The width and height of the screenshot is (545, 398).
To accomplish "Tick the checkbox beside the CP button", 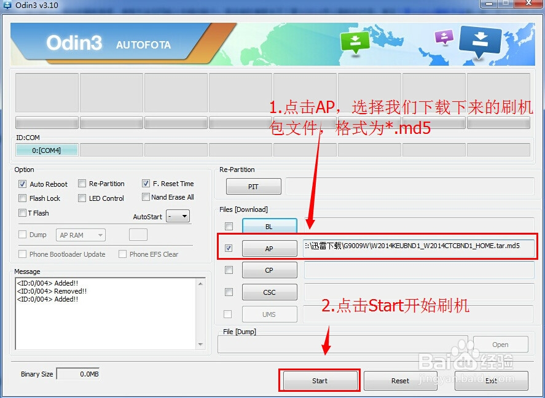I will 229,270.
